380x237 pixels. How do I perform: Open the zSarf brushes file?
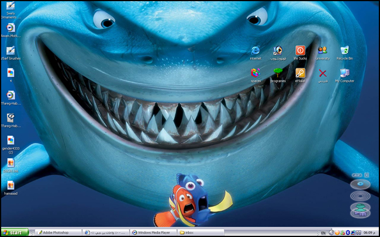pos(11,53)
